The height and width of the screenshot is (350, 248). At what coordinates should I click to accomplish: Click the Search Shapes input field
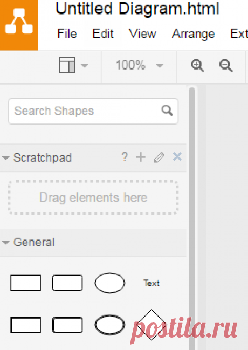93,111
